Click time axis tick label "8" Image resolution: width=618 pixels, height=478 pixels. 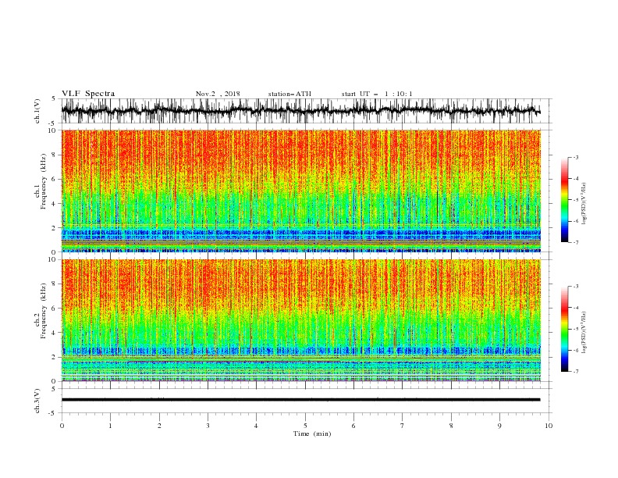click(x=451, y=426)
